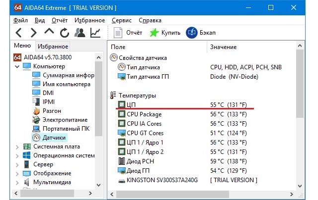This screenshot has height=200, width=318.
Task: Click the Электропитание power icon
Action: pyautogui.click(x=36, y=120)
